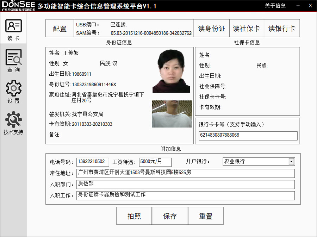The image size is (317, 237).
Task: Click the bank card number input field
Action: coord(248,136)
